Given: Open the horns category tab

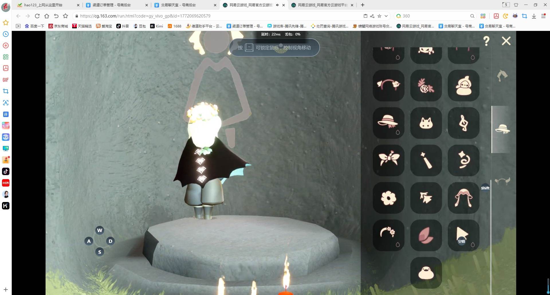Looking at the screenshot, I should pos(502,181).
